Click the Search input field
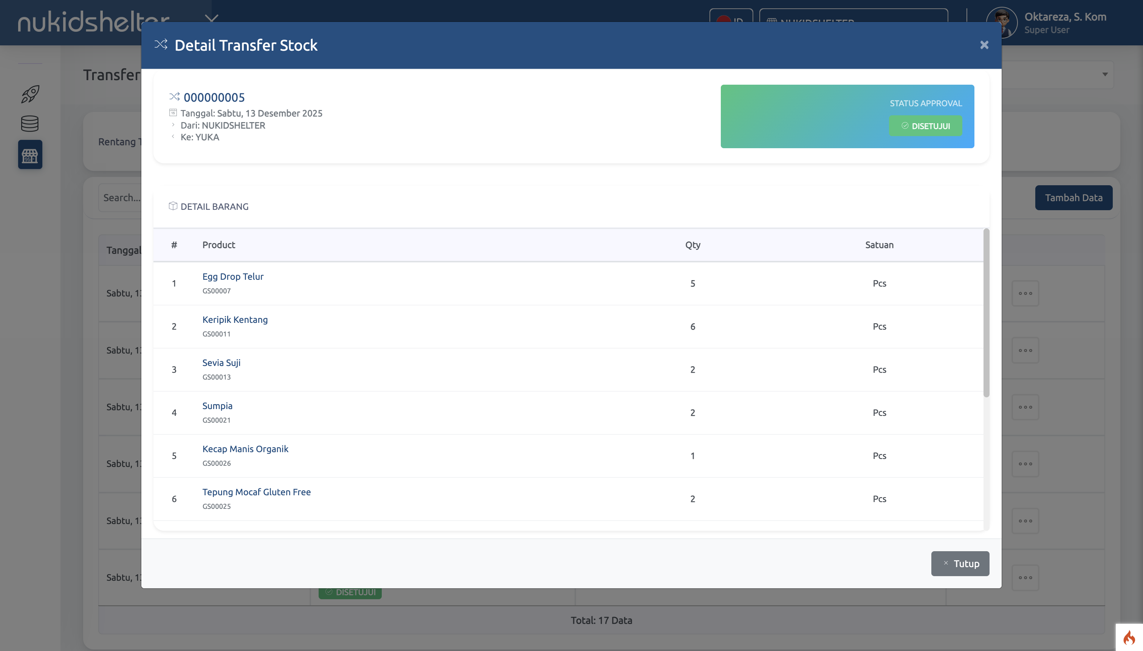Viewport: 1143px width, 651px height. [x=121, y=198]
